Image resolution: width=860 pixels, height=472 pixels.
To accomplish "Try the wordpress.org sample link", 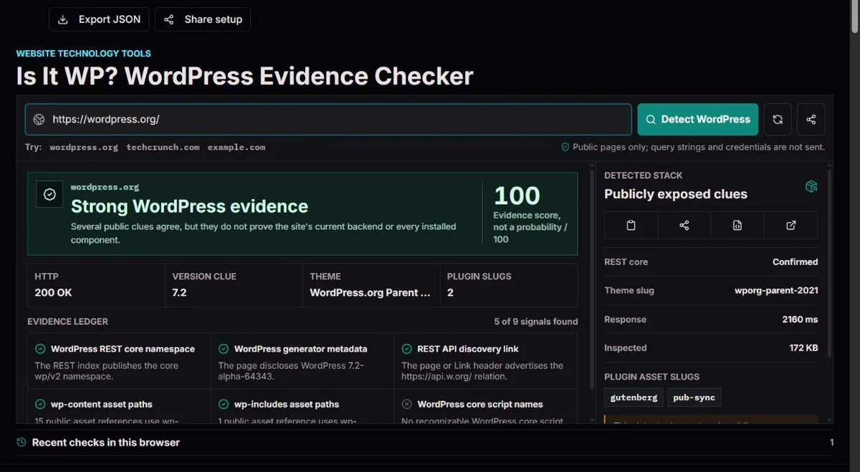I will coord(84,147).
